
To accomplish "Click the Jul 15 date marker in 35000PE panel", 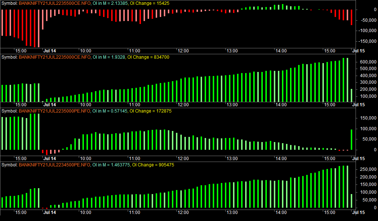I will 358,159.
